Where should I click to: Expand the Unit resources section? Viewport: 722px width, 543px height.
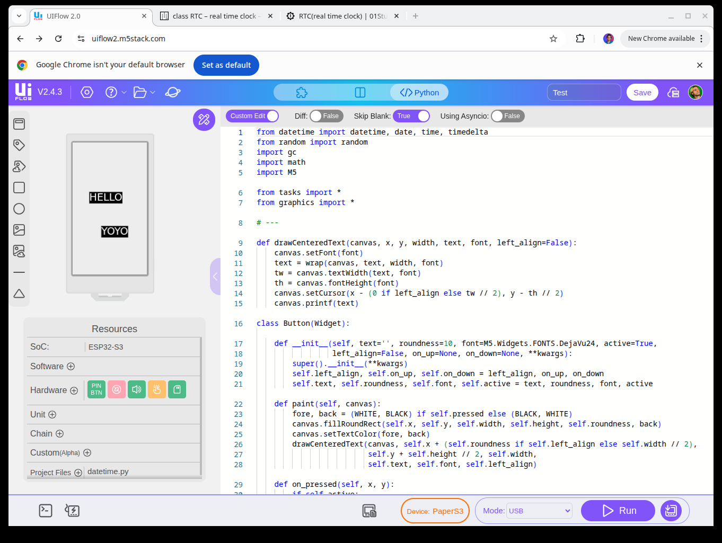52,415
